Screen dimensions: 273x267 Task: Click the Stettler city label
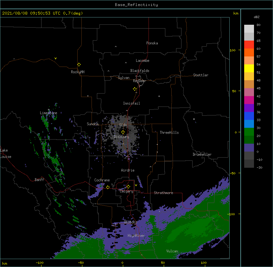coord(201,75)
